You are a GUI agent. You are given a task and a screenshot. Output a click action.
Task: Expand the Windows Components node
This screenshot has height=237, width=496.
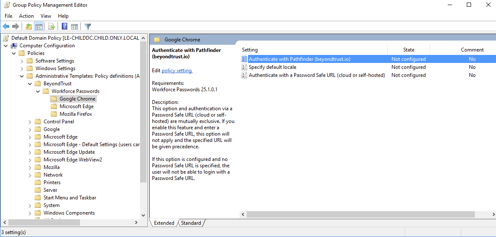coord(30,212)
